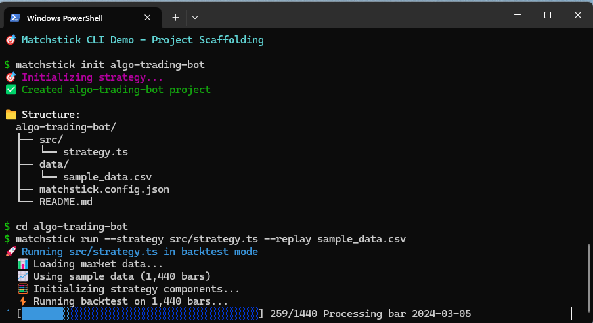Click 'Running src/strategy.ts in backtest mode' text
593x323 pixels.
point(140,252)
